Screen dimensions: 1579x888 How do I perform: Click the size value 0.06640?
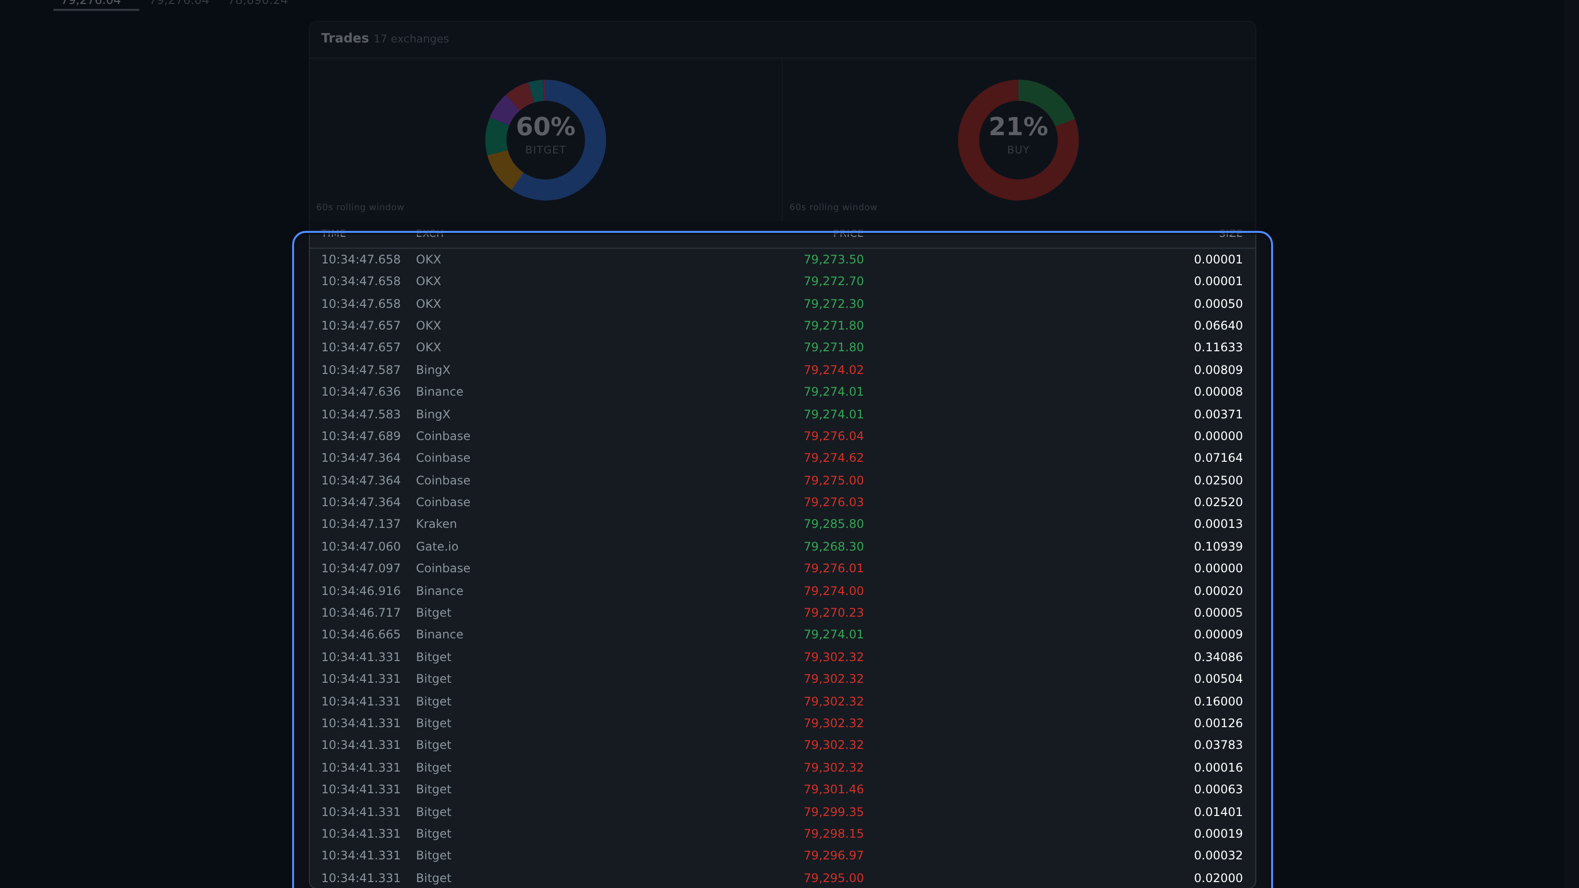[x=1218, y=326]
